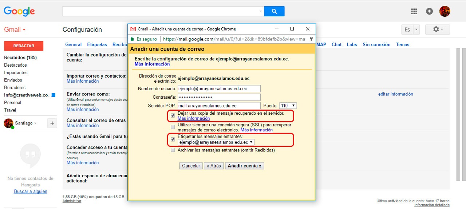Open Google notifications bell icon
Screen dimensions: 466x209
tap(429, 11)
